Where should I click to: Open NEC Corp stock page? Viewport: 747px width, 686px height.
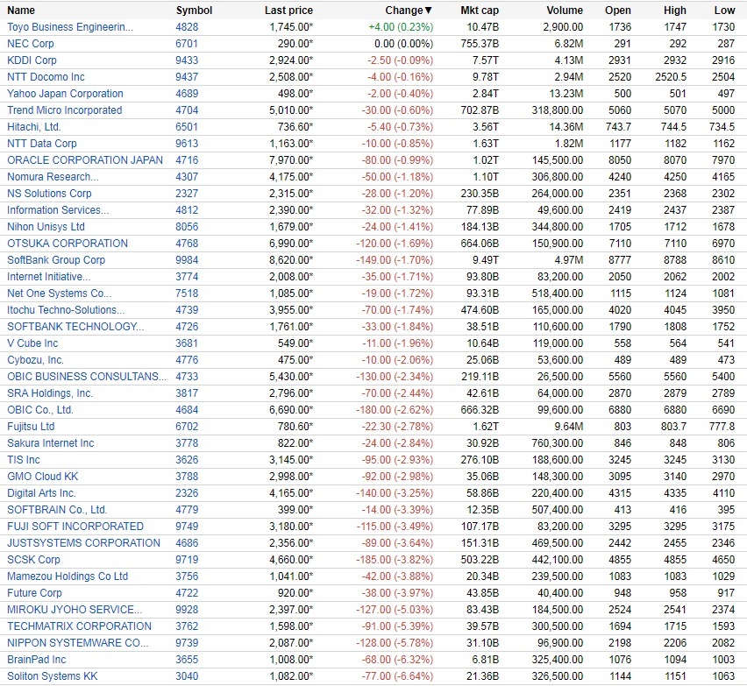31,43
